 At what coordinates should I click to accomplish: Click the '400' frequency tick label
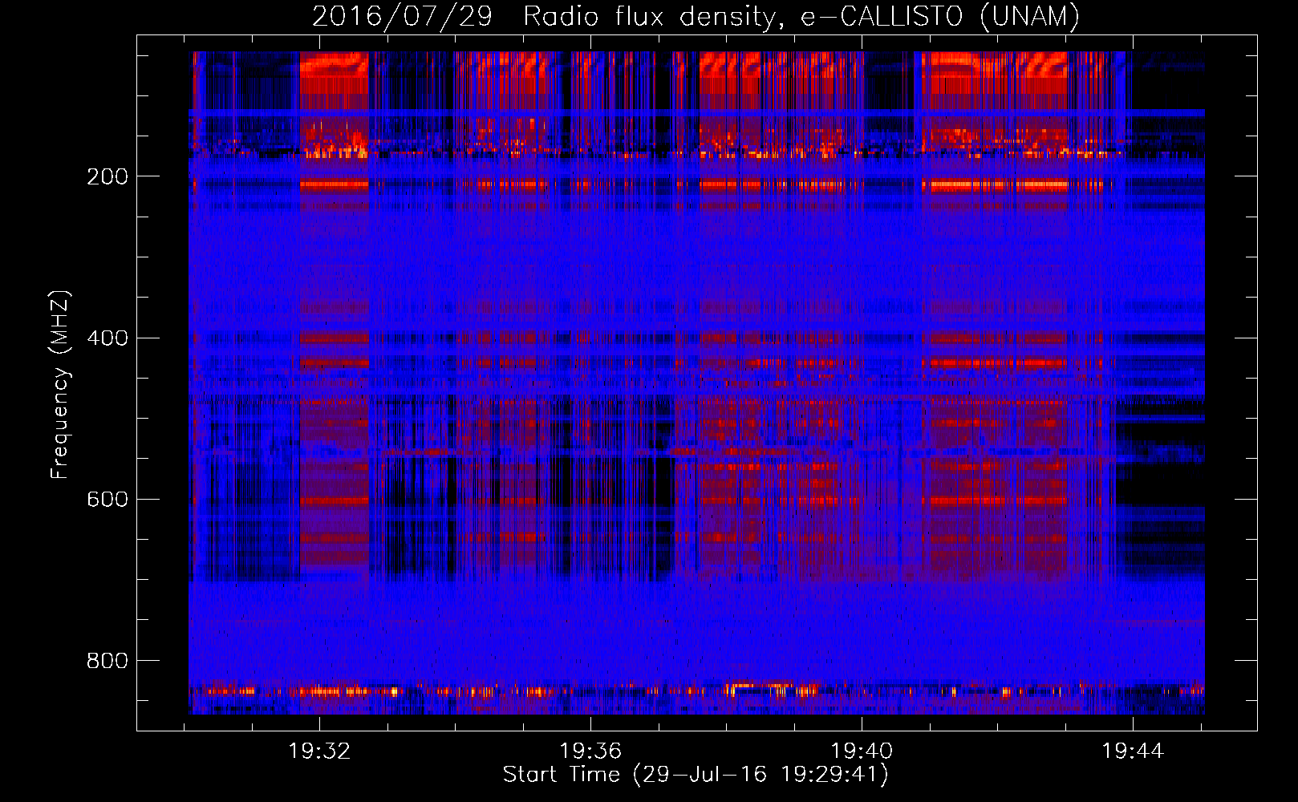(107, 338)
